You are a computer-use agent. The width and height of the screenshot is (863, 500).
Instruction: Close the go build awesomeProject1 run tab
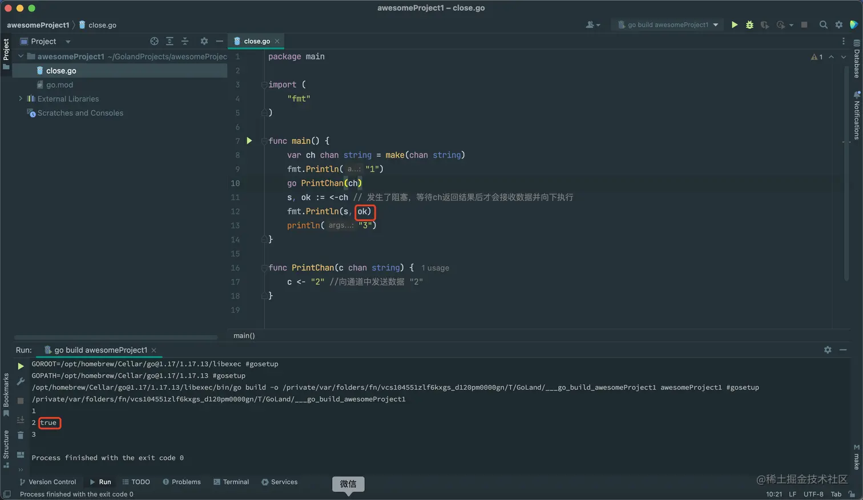[x=154, y=350]
